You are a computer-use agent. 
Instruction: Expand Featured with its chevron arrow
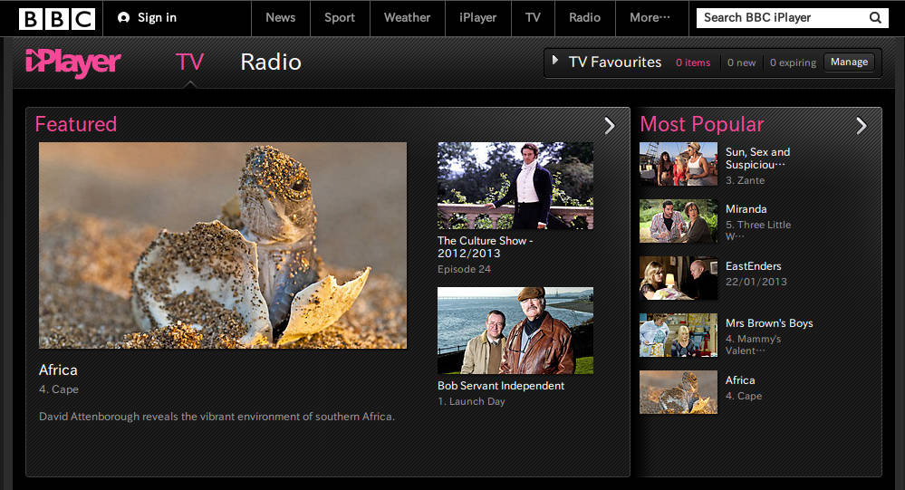[x=610, y=125]
